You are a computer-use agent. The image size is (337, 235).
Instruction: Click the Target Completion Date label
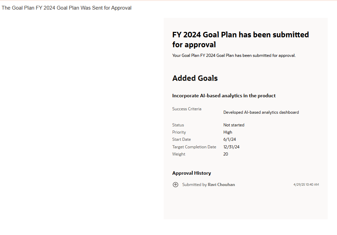click(194, 147)
